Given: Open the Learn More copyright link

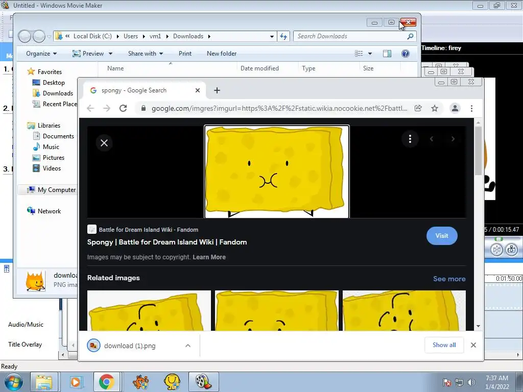Looking at the screenshot, I should click(209, 257).
